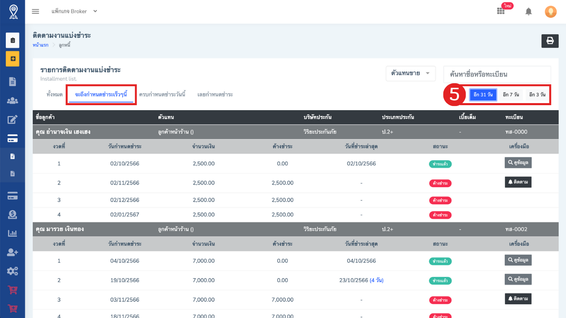Click the rocket logo in sidebar

[x=13, y=12]
